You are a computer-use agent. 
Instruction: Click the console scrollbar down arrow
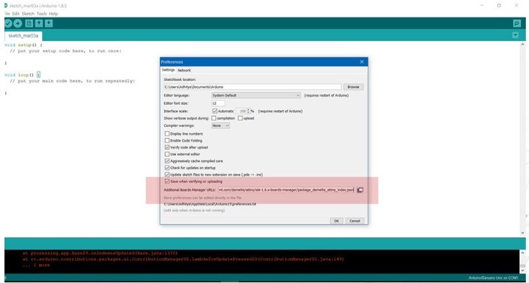point(523,270)
